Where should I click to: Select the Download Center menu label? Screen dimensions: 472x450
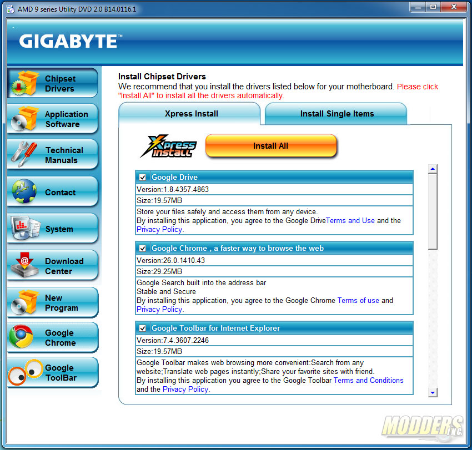(64, 266)
